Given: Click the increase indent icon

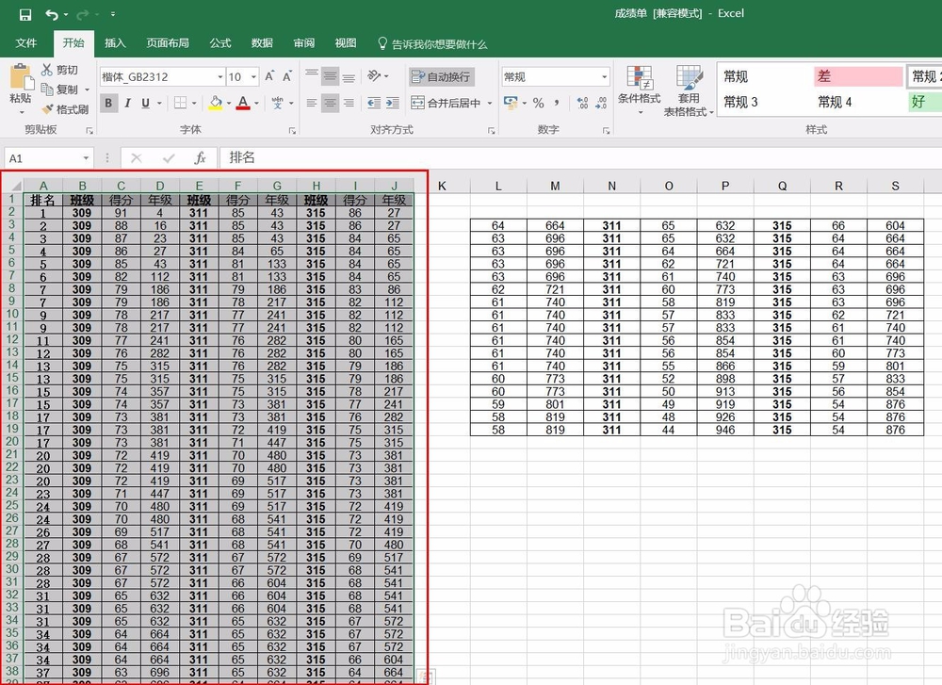Looking at the screenshot, I should point(393,103).
